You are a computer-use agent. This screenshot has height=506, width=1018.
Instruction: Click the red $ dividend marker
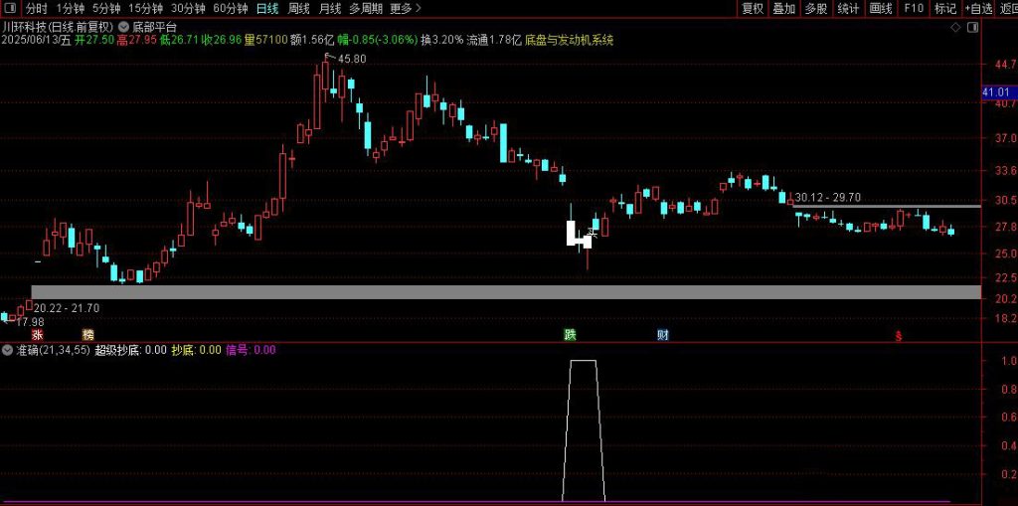pos(899,336)
